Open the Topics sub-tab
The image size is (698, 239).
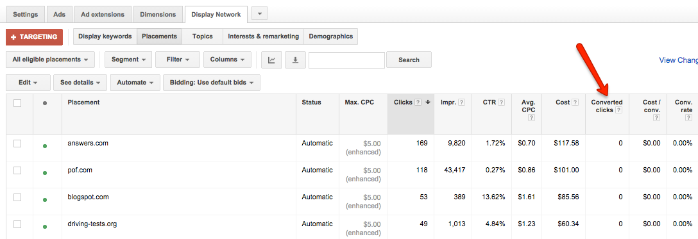[203, 37]
